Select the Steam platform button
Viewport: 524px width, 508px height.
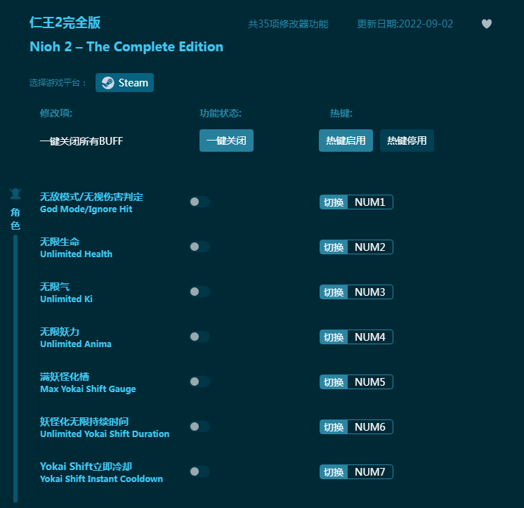tap(124, 82)
